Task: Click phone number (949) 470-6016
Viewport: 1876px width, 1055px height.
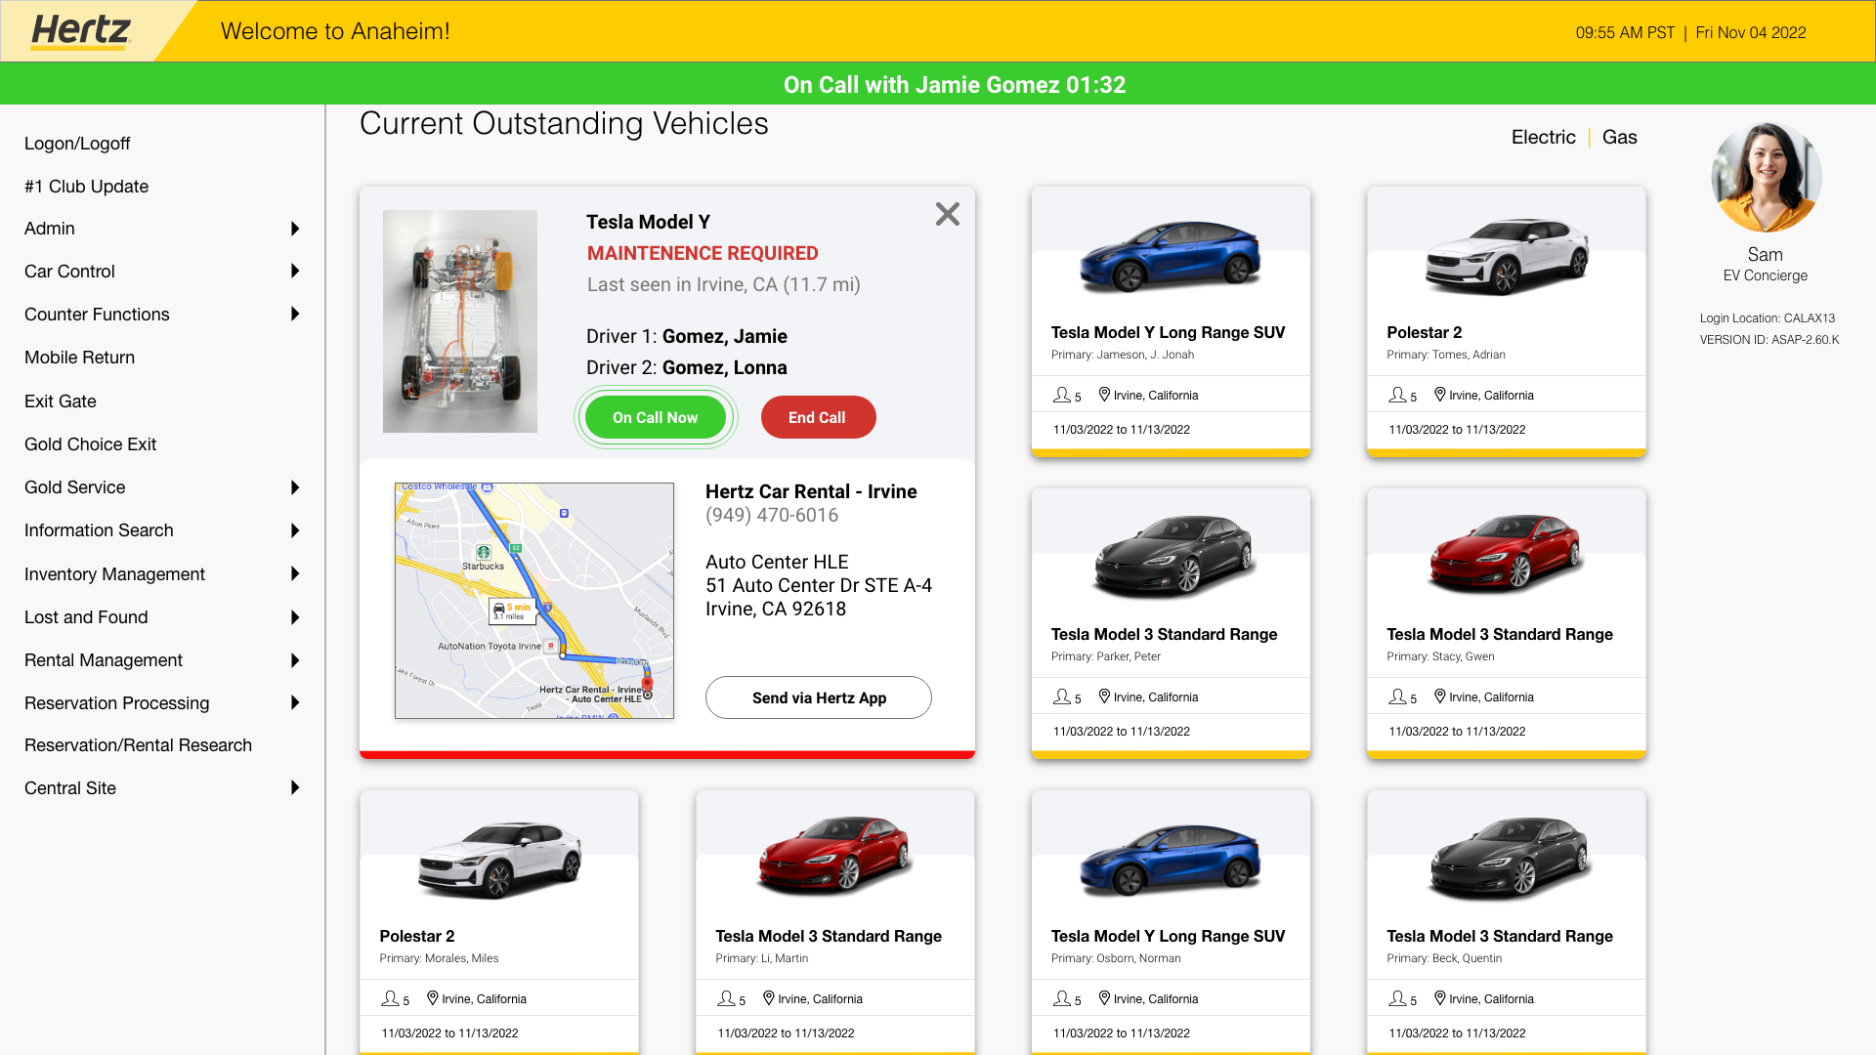Action: (772, 515)
